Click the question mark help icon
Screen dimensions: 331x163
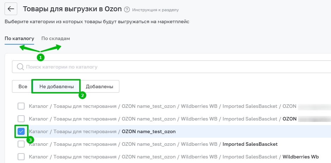click(x=127, y=9)
